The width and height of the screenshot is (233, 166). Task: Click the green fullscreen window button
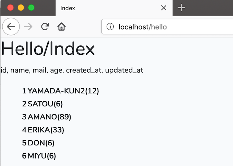click(32, 8)
